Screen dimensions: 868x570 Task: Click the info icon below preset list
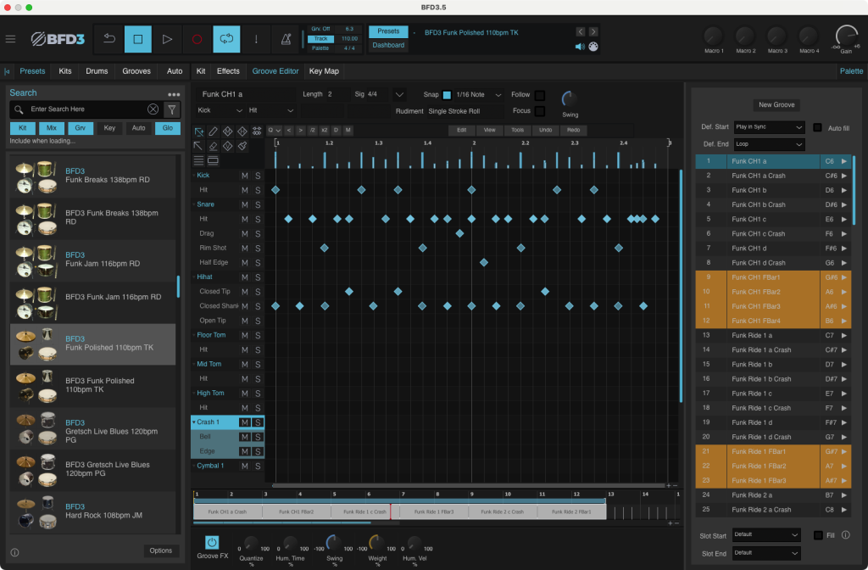15,552
